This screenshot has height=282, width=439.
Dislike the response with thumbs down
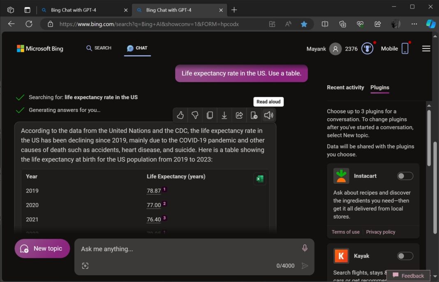195,115
